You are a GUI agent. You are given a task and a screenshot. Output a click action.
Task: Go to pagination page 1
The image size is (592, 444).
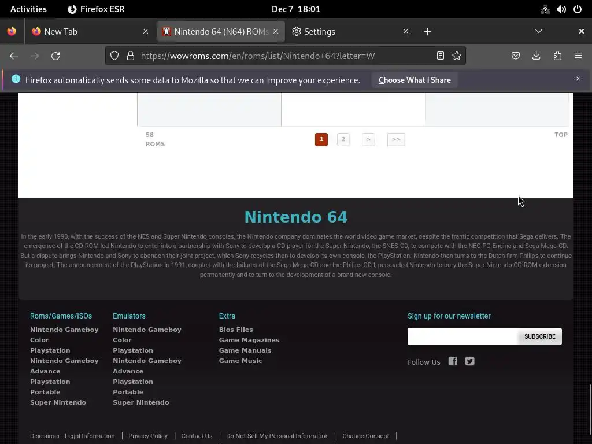321,139
